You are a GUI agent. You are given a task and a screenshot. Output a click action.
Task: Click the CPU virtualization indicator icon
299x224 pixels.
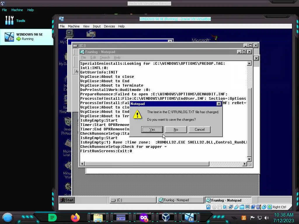(x=259, y=207)
